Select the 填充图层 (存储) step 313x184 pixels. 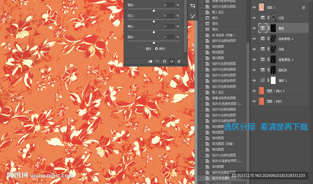click(223, 144)
